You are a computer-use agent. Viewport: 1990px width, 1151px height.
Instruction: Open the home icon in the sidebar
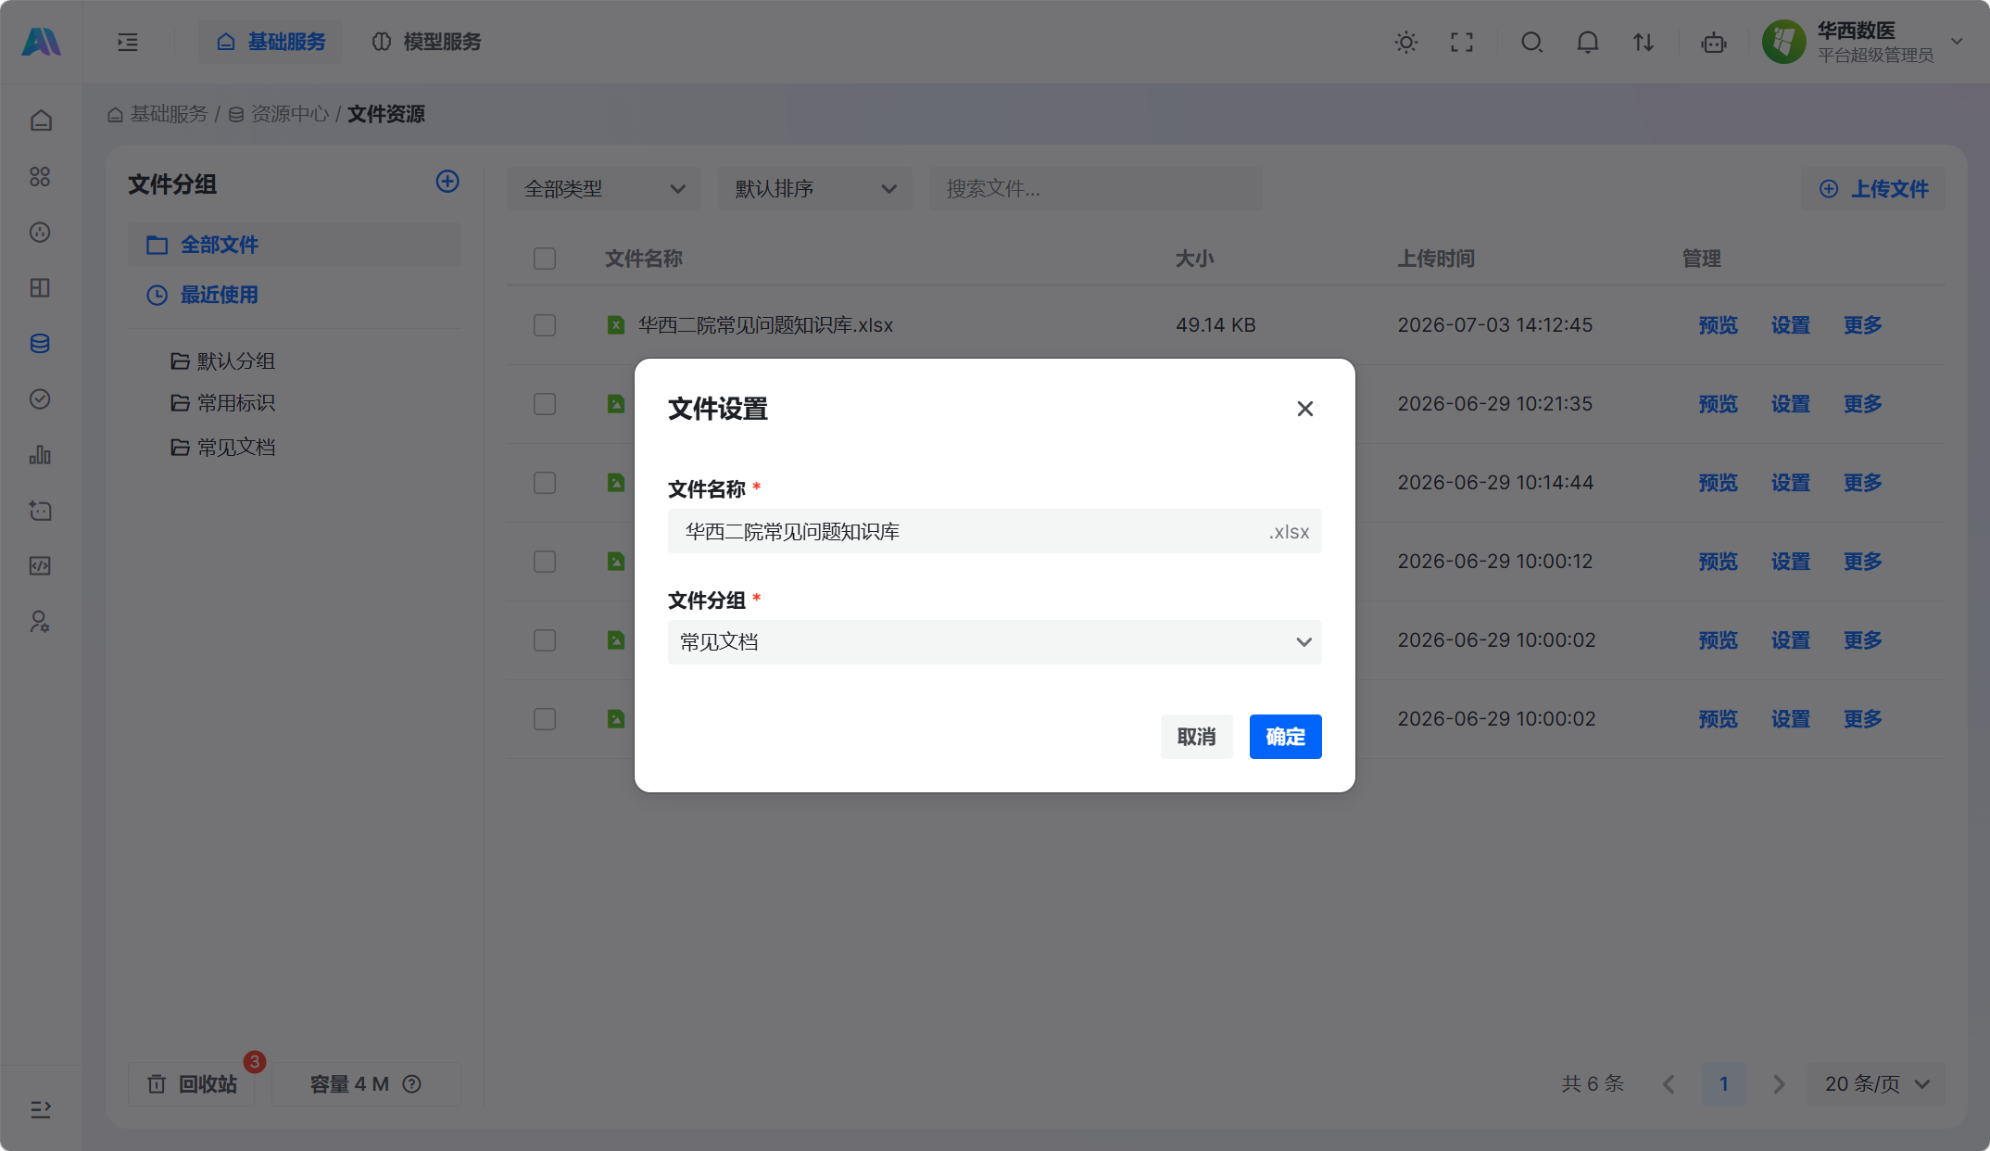click(40, 120)
